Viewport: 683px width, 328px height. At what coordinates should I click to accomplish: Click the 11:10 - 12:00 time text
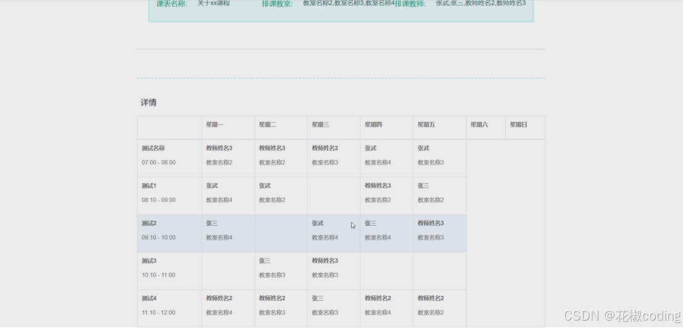tap(159, 313)
